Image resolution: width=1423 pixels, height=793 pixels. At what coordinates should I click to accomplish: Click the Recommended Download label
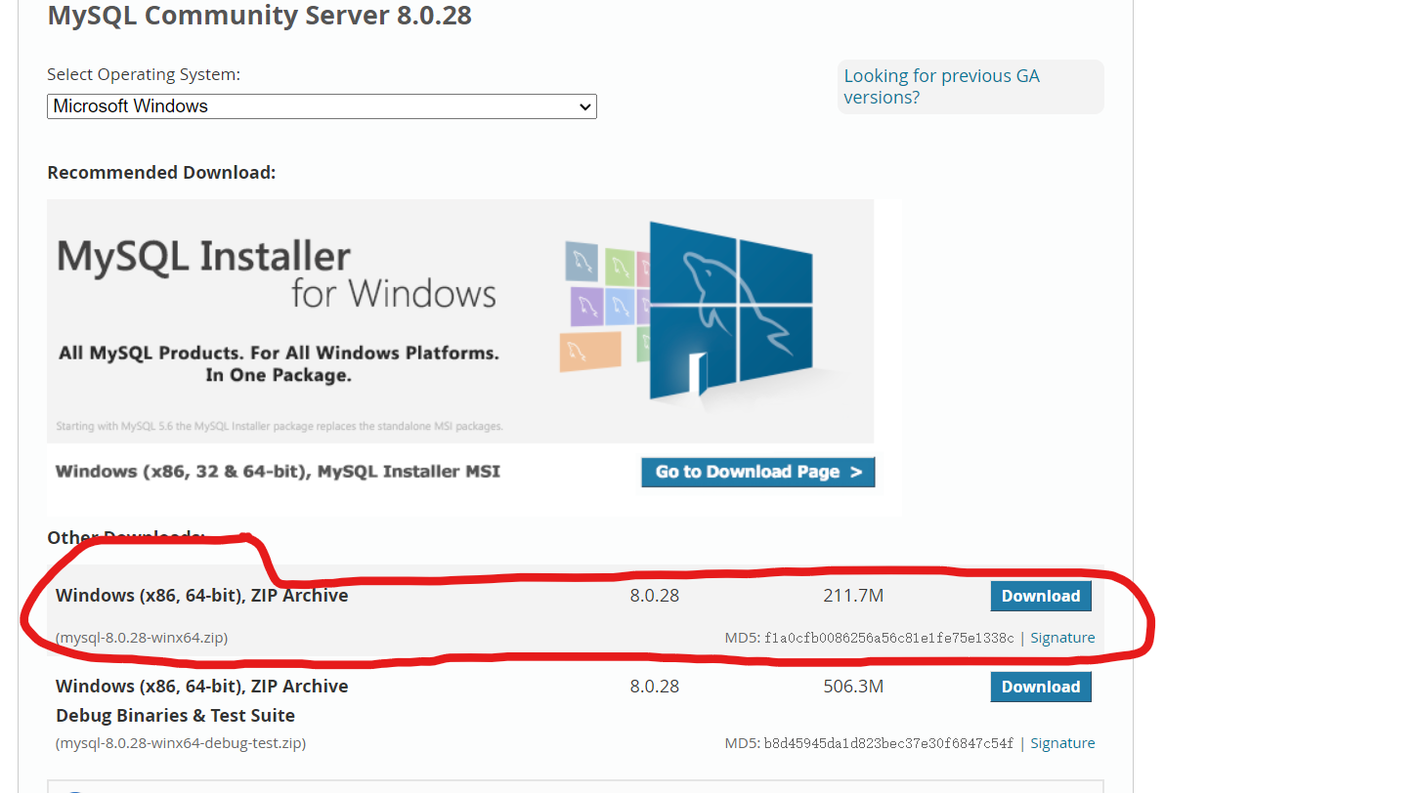(x=161, y=173)
